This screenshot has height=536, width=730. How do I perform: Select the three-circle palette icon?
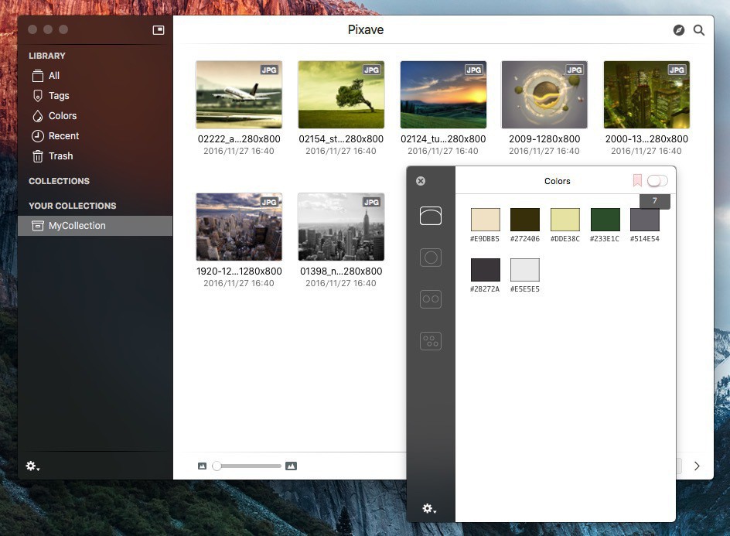pyautogui.click(x=431, y=340)
